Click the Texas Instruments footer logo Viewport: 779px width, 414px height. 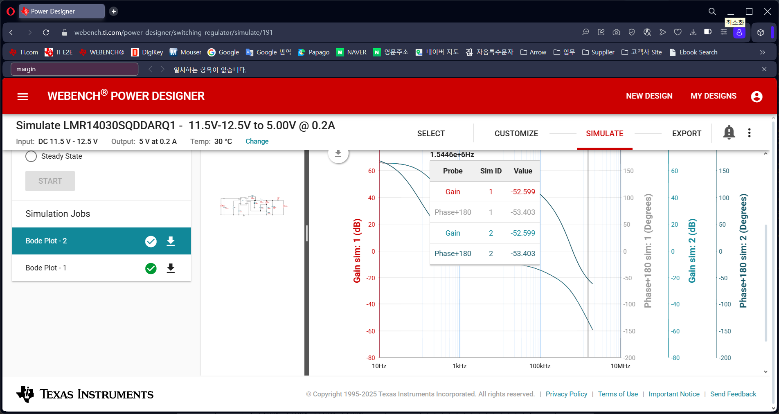tap(85, 394)
